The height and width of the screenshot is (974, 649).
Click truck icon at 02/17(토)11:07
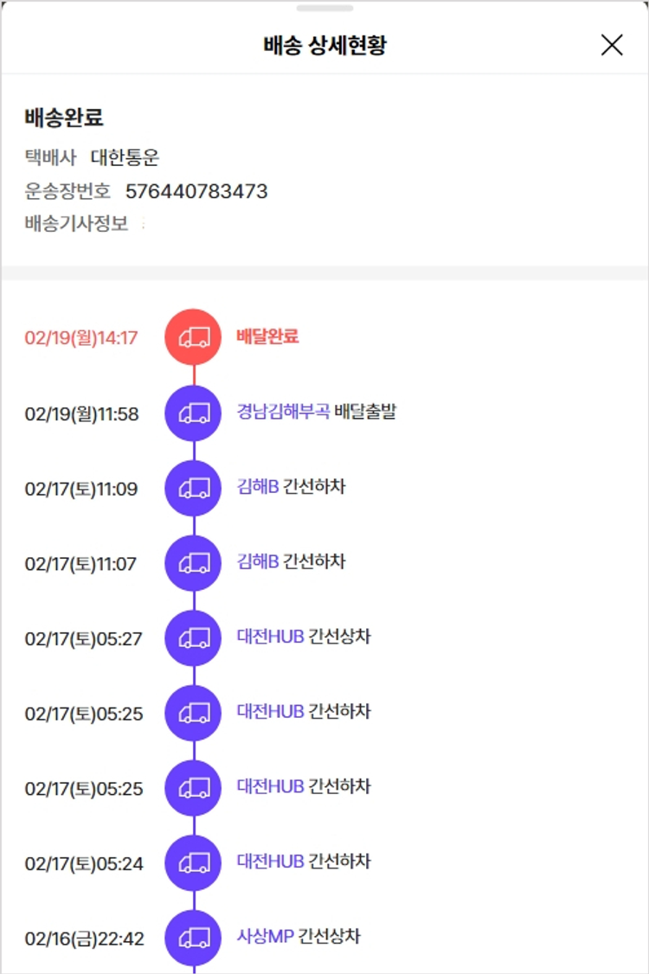coord(194,564)
